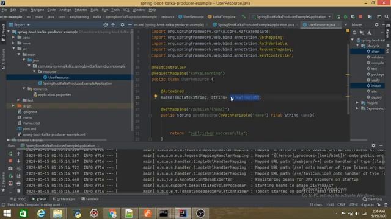
Task: Expand the .idea folder
Action: pyautogui.click(x=13, y=37)
